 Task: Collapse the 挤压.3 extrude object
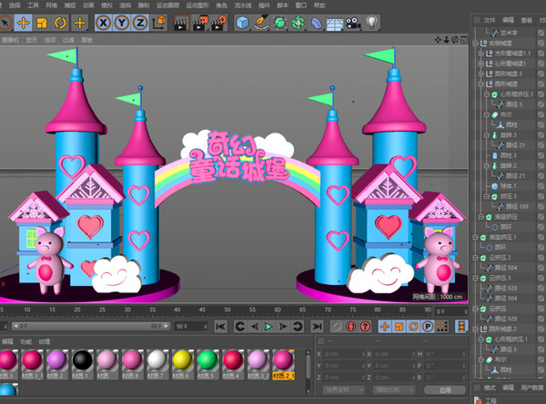click(487, 196)
